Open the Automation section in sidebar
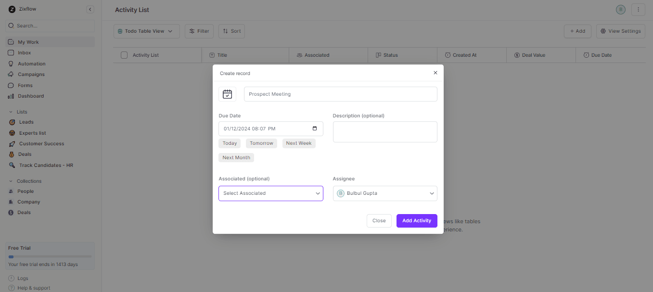653x292 pixels. (32, 63)
